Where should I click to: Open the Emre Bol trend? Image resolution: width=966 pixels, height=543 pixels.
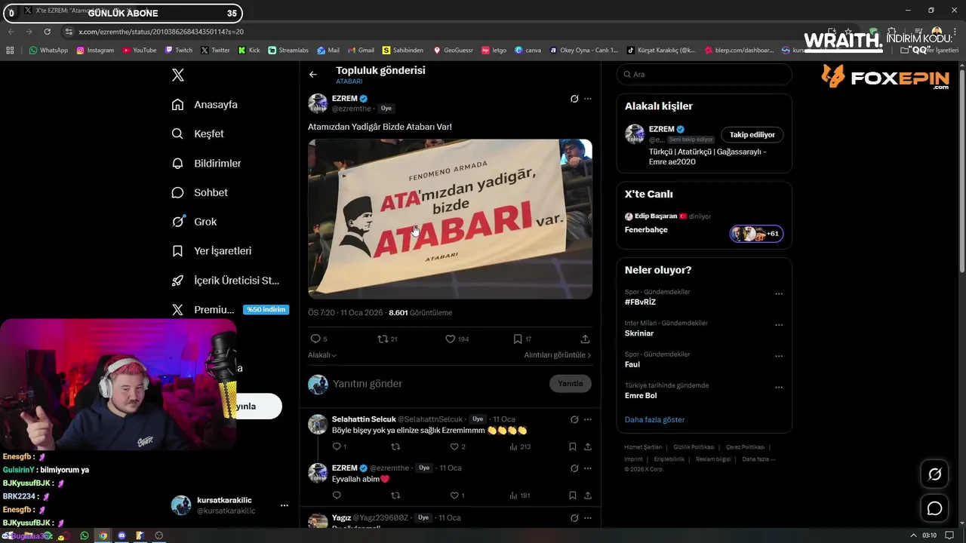coord(641,395)
